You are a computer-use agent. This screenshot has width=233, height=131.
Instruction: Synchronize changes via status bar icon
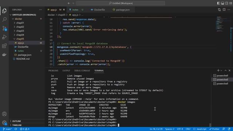[16, 129]
